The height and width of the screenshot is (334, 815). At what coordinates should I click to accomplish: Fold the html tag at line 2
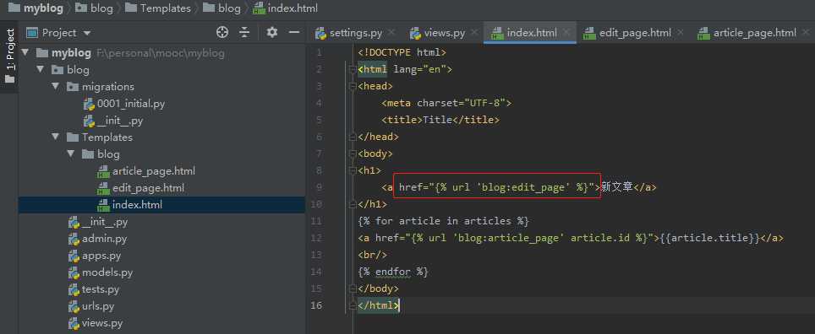pos(352,69)
